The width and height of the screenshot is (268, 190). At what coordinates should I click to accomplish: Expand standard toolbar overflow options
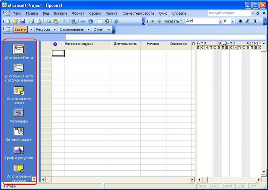[144, 21]
